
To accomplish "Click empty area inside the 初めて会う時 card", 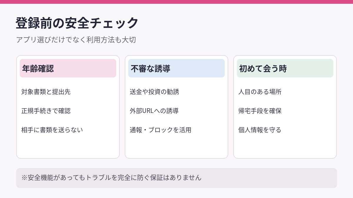I will (285, 147).
